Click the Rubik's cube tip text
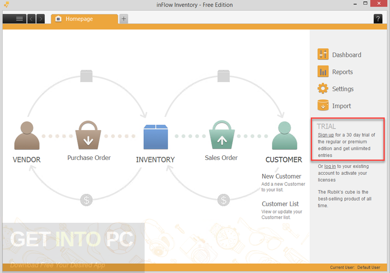Image resolution: width=390 pixels, height=273 pixels. pos(344,198)
